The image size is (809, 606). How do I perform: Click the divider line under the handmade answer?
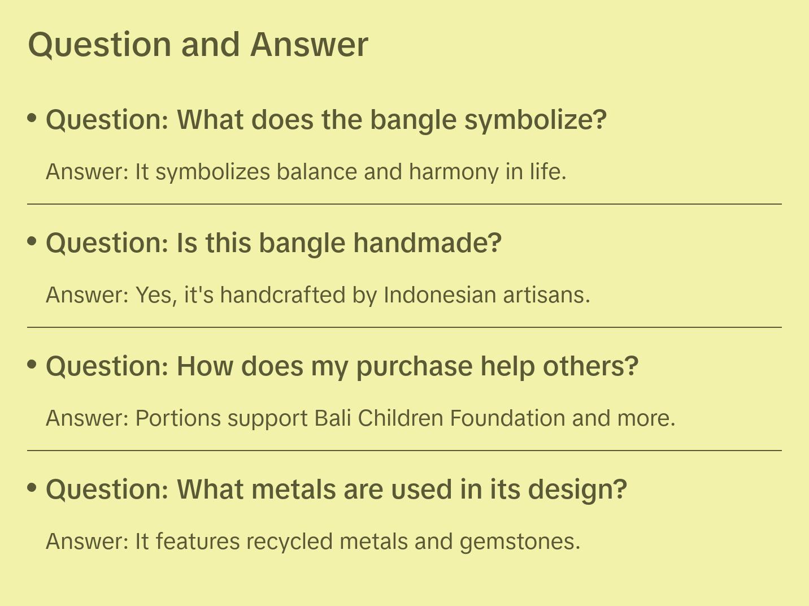(404, 327)
